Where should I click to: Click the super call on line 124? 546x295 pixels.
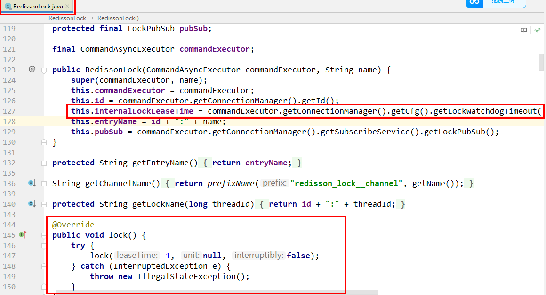pos(83,80)
